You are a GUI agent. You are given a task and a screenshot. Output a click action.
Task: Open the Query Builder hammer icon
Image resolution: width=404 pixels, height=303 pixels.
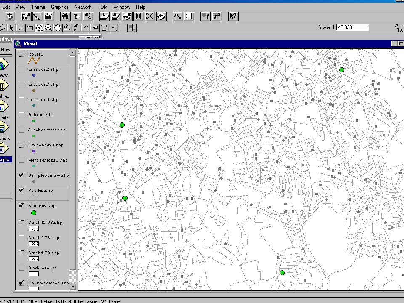coord(88,16)
